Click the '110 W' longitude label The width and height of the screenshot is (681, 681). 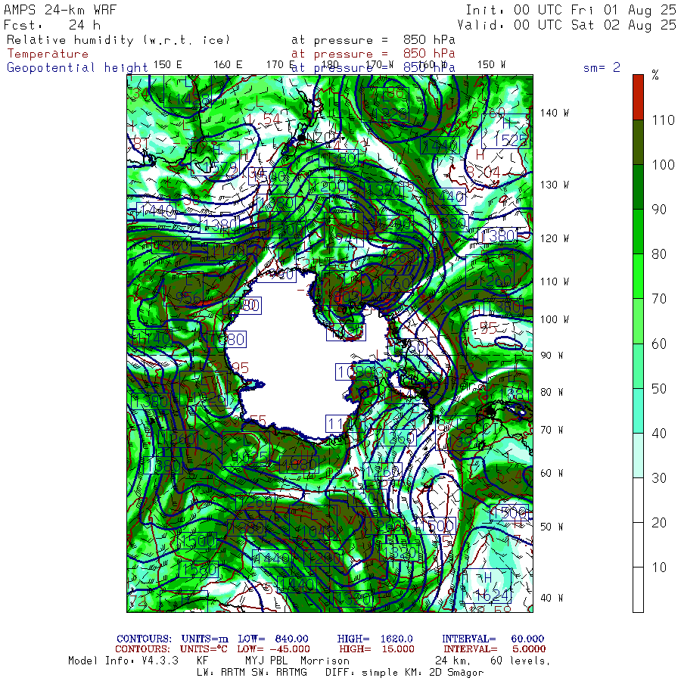555,282
